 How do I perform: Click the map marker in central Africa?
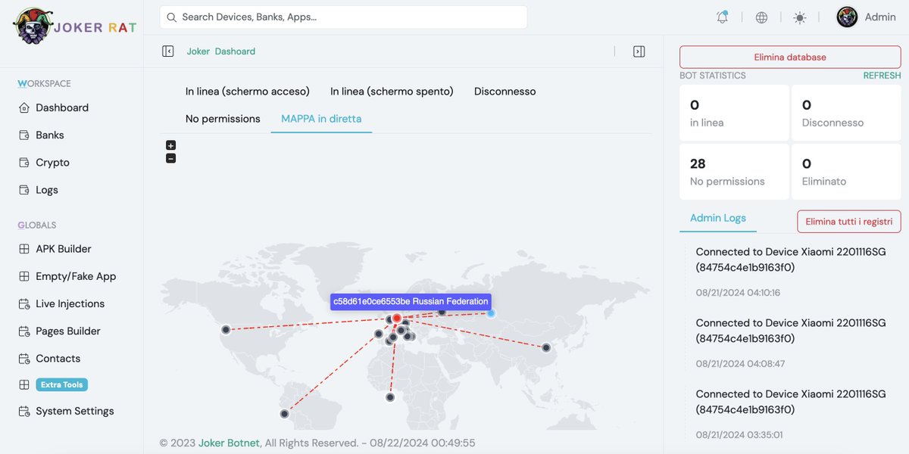(x=390, y=397)
